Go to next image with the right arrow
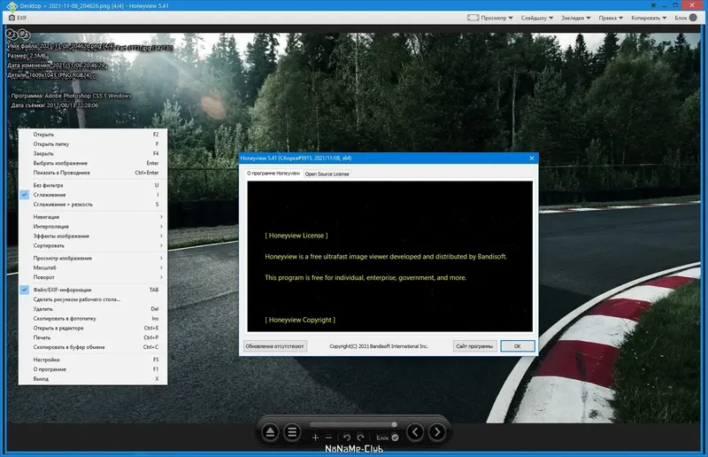Screen dimensions: 708x457 (437, 432)
